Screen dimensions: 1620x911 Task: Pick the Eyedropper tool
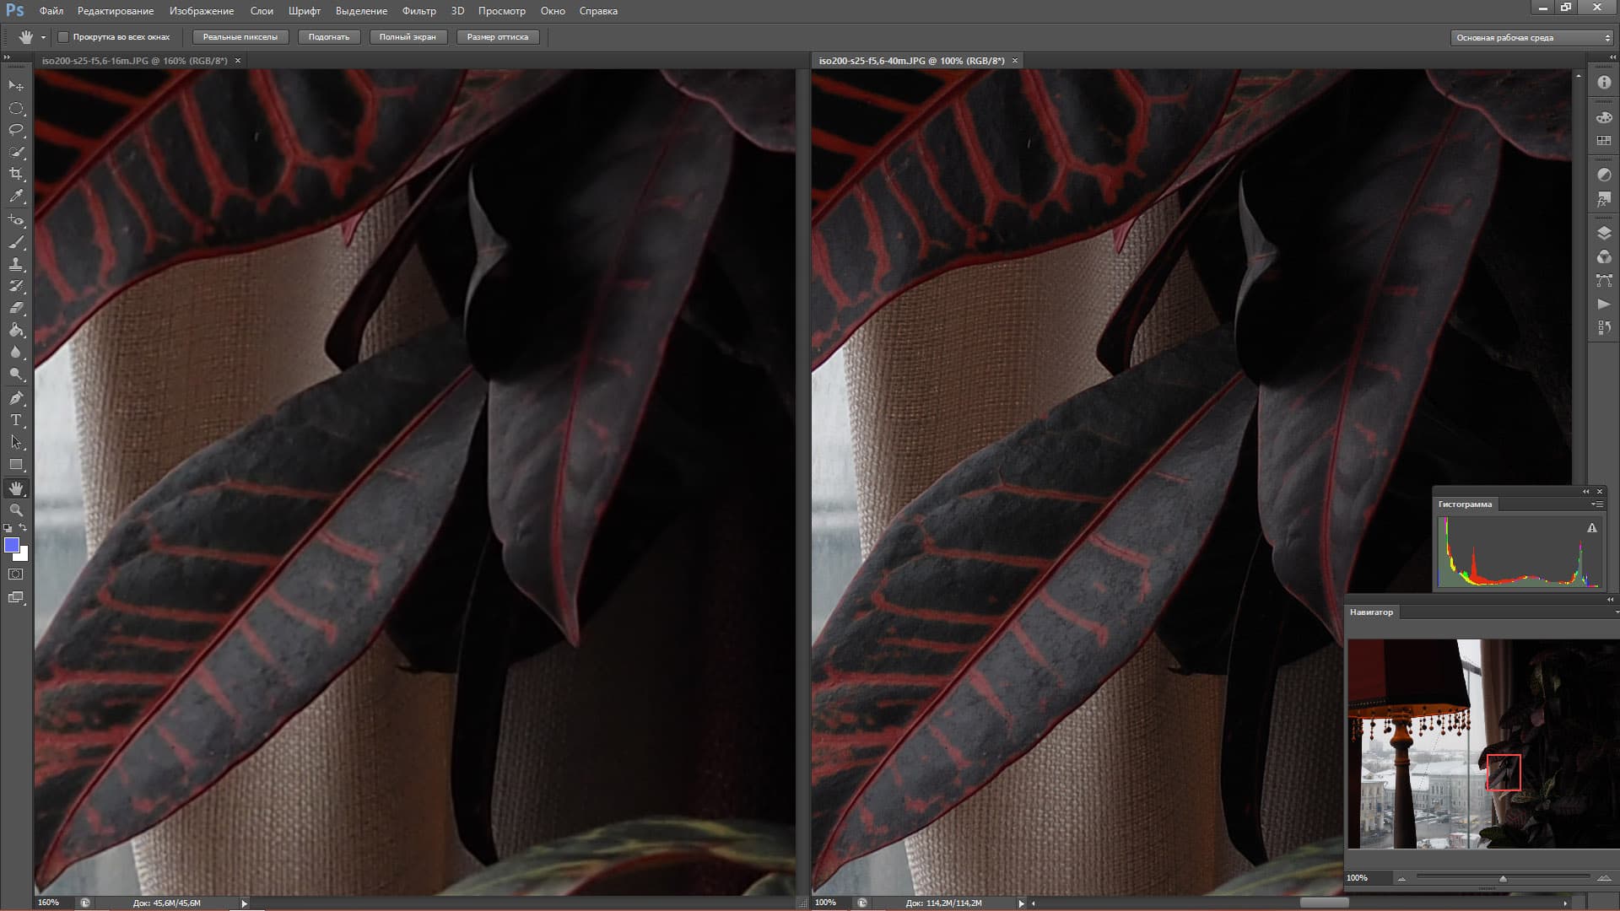click(x=16, y=196)
